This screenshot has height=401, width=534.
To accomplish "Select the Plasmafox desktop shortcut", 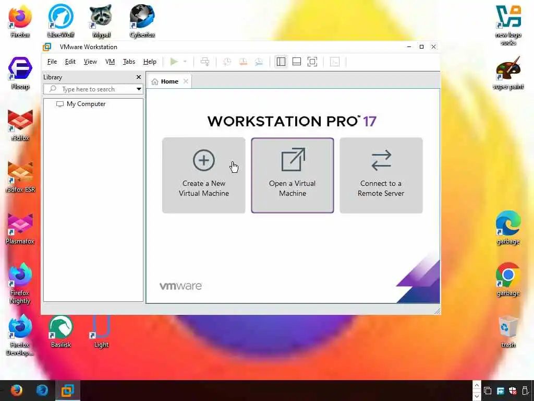I will (x=20, y=229).
